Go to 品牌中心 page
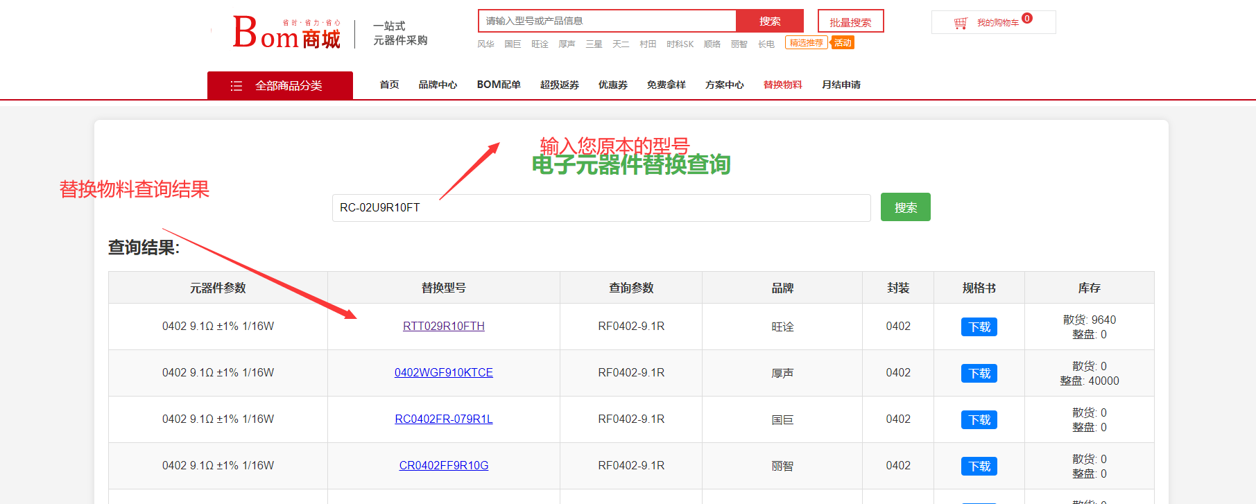The image size is (1256, 504). (x=438, y=85)
